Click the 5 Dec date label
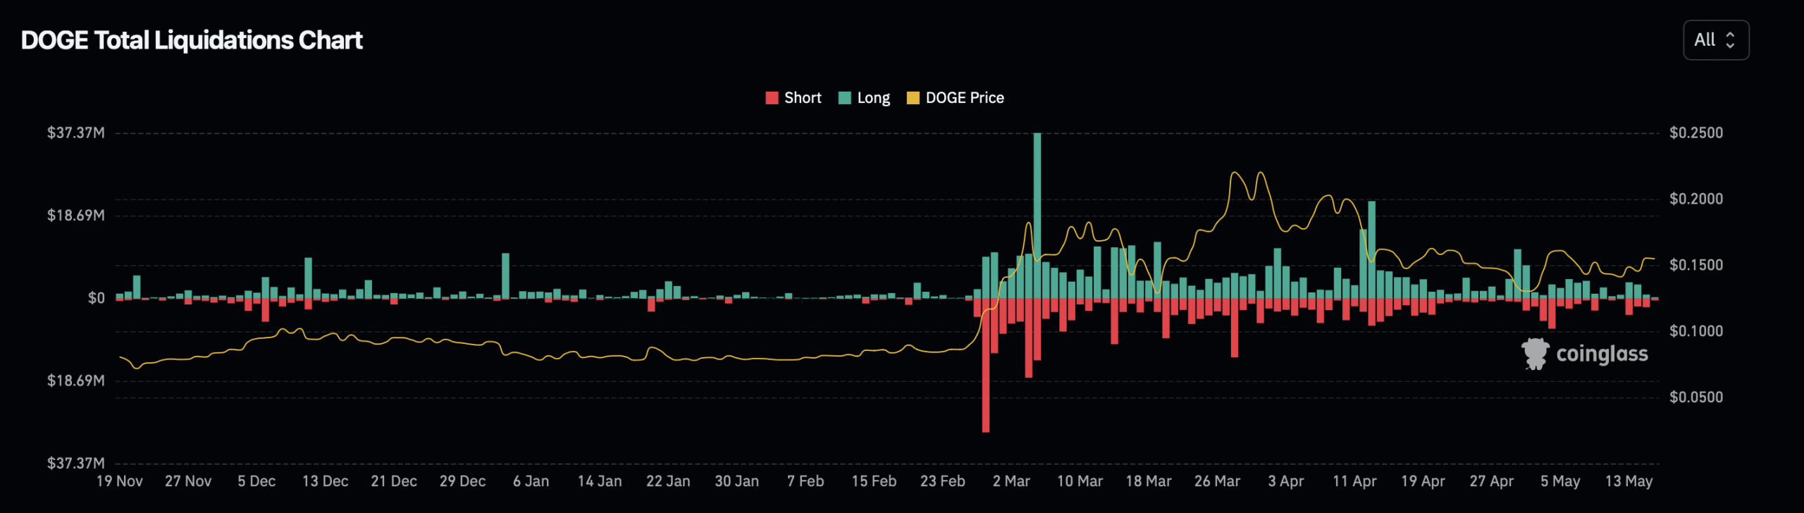 [x=257, y=481]
